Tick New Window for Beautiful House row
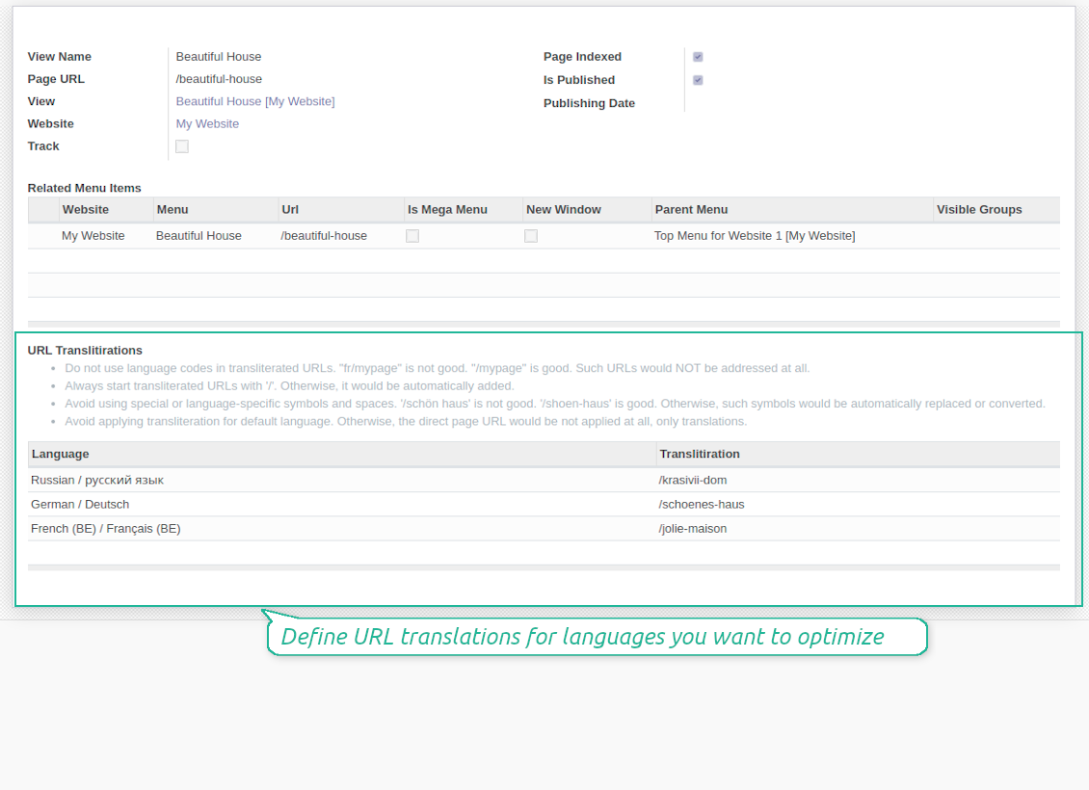 point(531,236)
